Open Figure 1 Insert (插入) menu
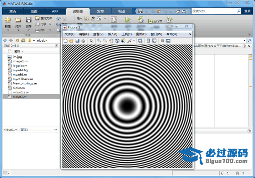255x178 pixels. pos(112,34)
